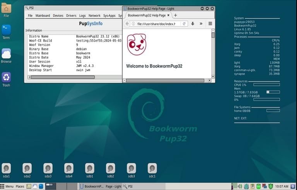The height and width of the screenshot is (190, 297).
Task: Click the network connection tray icon
Action: [265, 187]
